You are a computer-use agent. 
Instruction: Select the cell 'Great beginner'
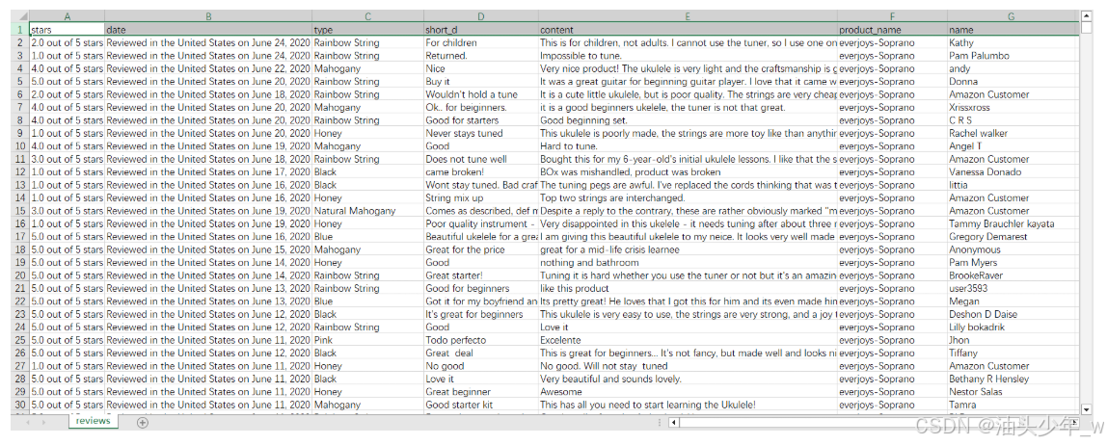coord(481,391)
